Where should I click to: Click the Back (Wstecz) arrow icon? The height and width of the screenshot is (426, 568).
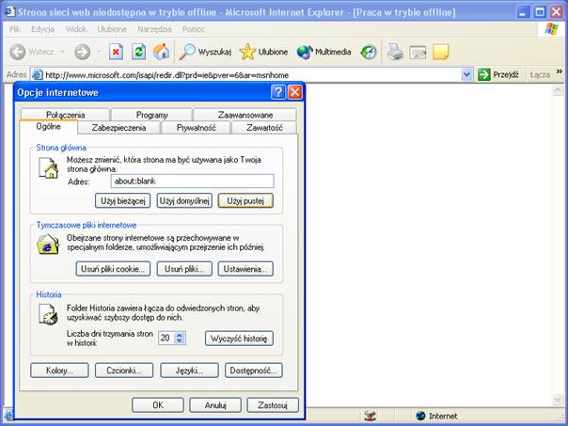pyautogui.click(x=17, y=52)
